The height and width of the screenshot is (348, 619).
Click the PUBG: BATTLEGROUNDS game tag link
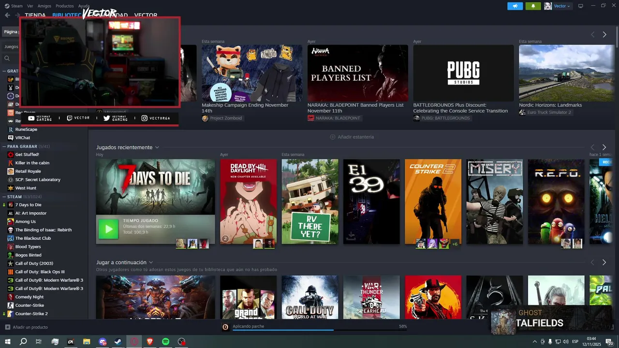pos(442,118)
